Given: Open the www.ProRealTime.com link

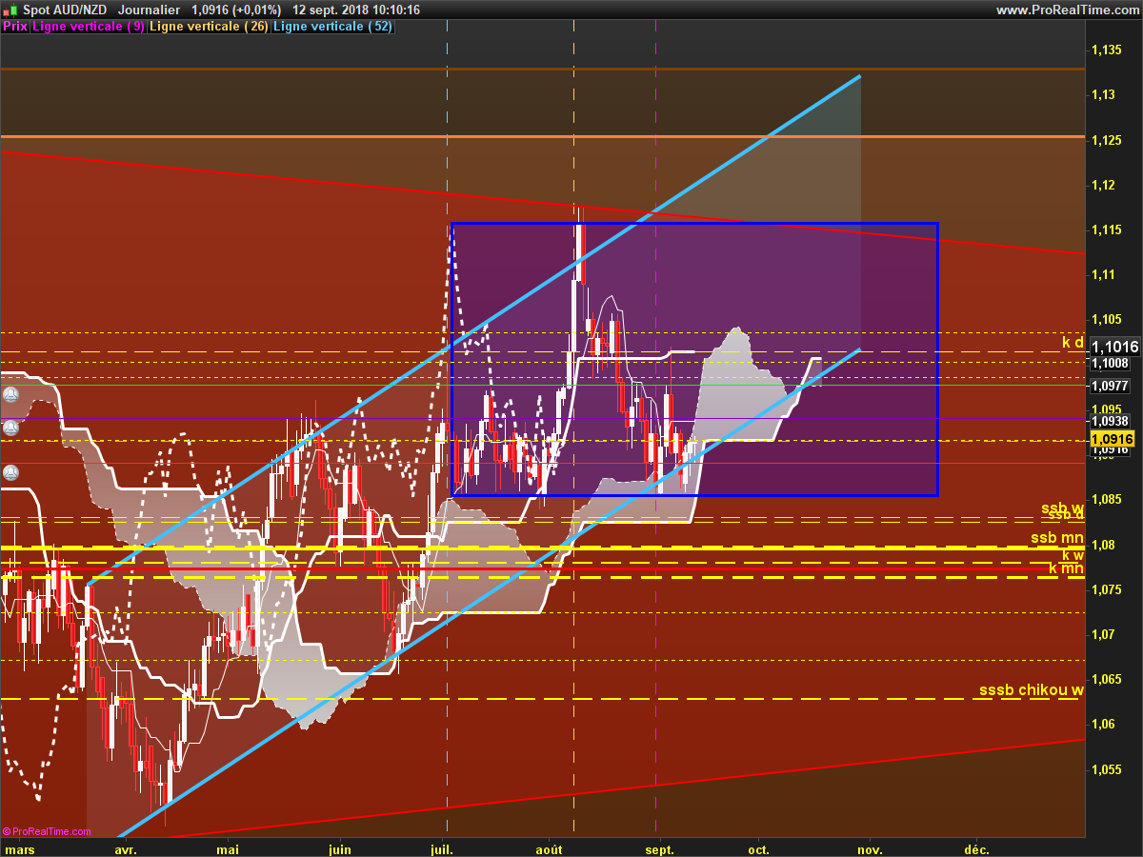Looking at the screenshot, I should click(x=1067, y=10).
